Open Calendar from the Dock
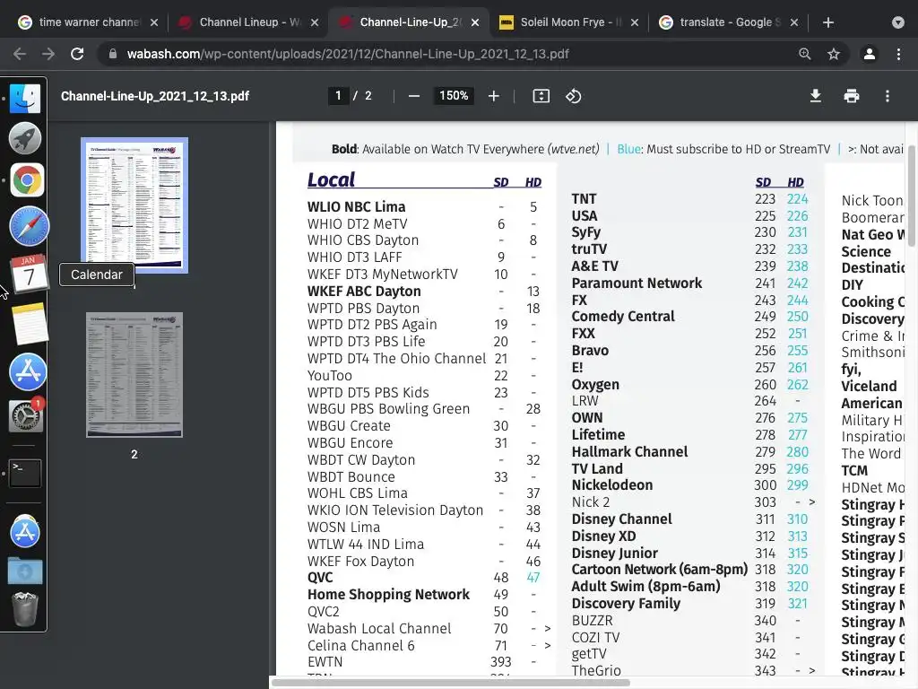Viewport: 918px width, 689px height. [29, 273]
